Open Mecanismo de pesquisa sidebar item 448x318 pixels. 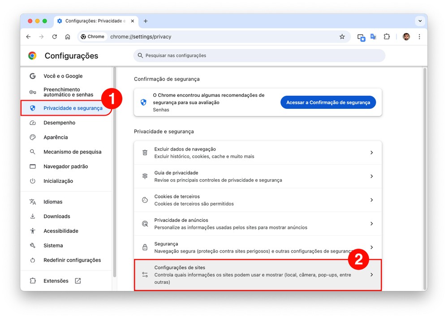(72, 152)
